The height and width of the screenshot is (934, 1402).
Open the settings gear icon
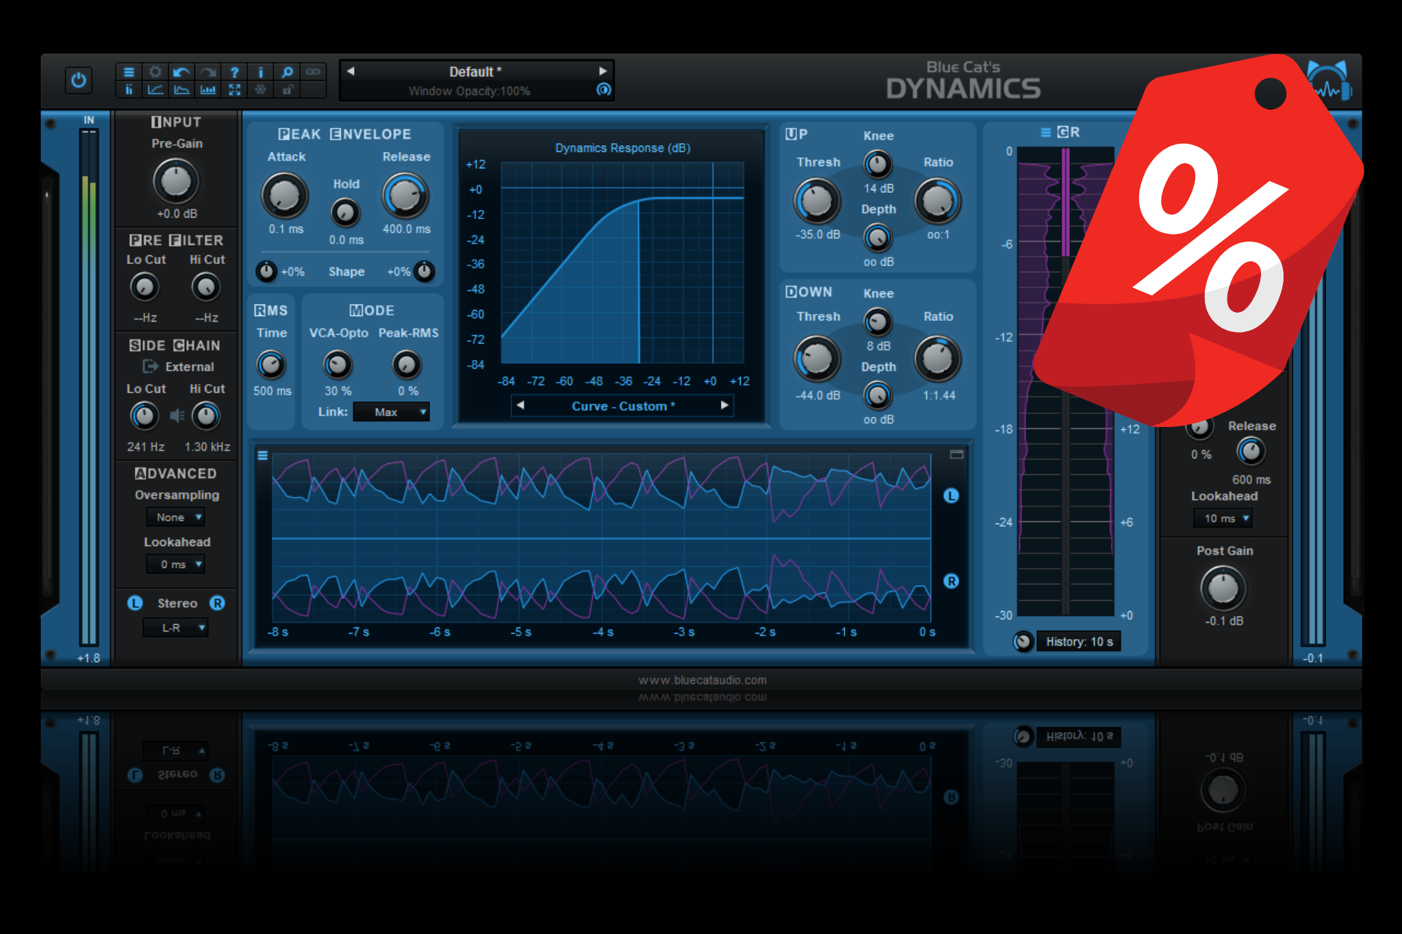pos(155,71)
